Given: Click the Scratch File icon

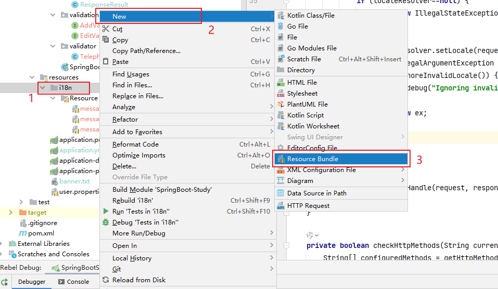Looking at the screenshot, I should click(x=281, y=59).
